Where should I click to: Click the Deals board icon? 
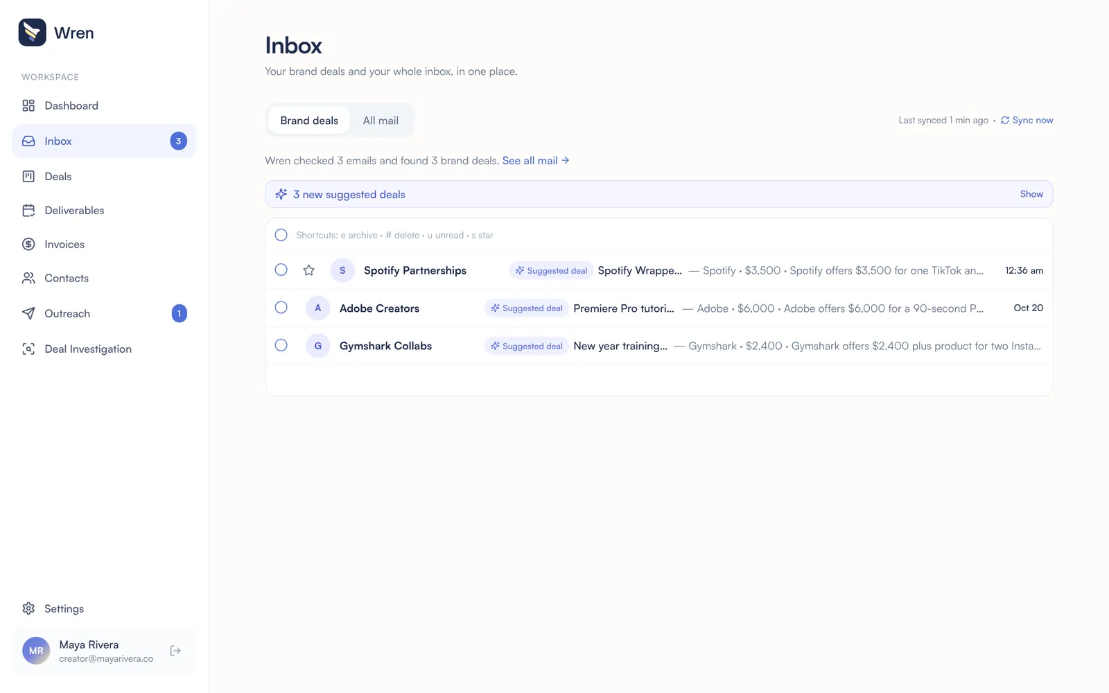pyautogui.click(x=28, y=176)
